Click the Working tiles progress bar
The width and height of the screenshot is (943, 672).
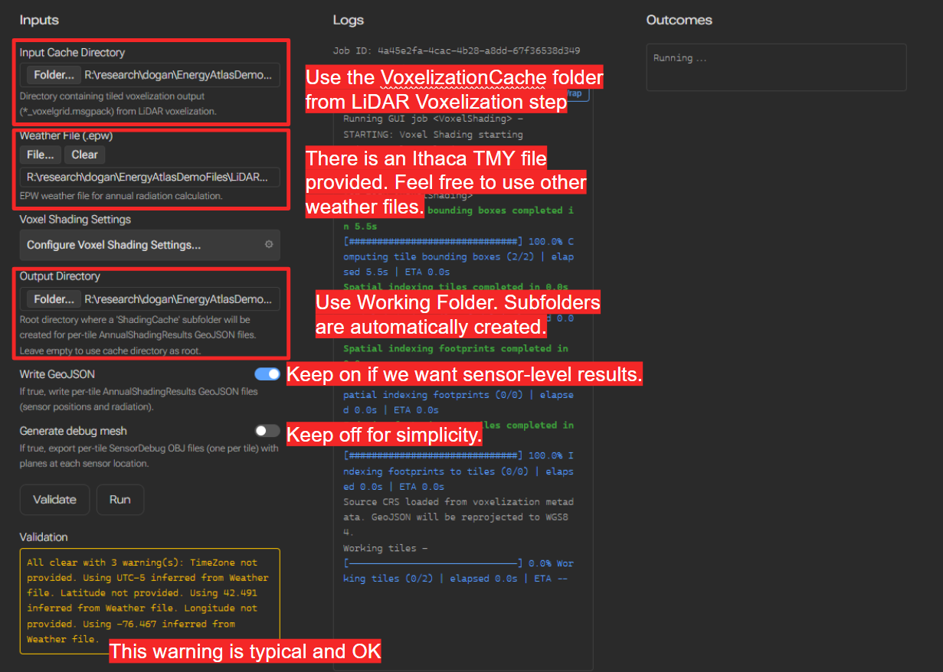[433, 563]
